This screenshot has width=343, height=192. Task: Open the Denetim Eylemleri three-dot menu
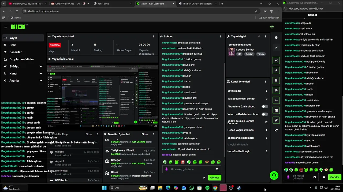(154, 134)
